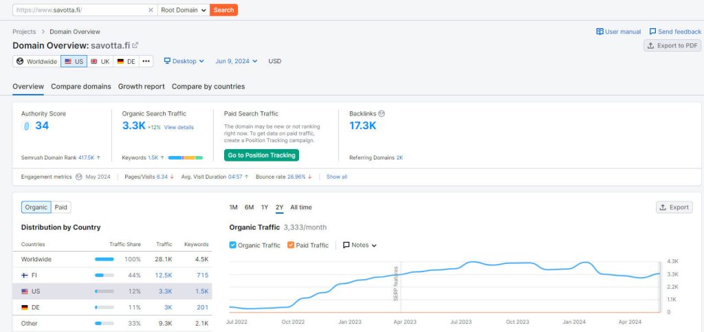Viewport: 704px width, 332px height.
Task: Click the DE flag database icon
Action: [120, 61]
